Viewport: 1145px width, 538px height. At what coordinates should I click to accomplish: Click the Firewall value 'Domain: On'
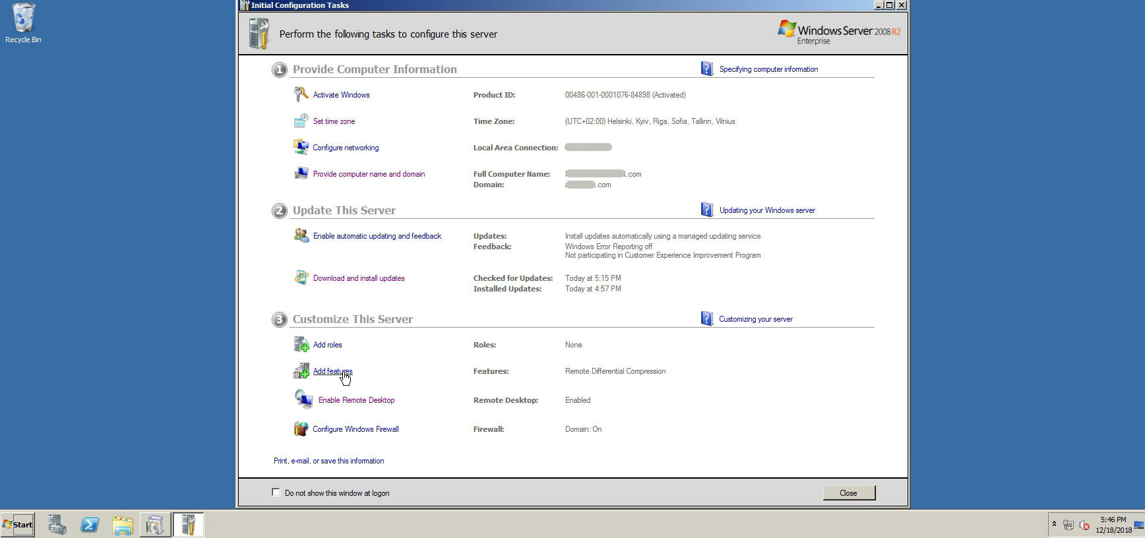[583, 429]
